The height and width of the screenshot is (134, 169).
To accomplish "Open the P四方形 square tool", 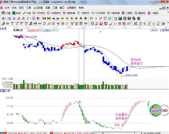I will (39, 13).
